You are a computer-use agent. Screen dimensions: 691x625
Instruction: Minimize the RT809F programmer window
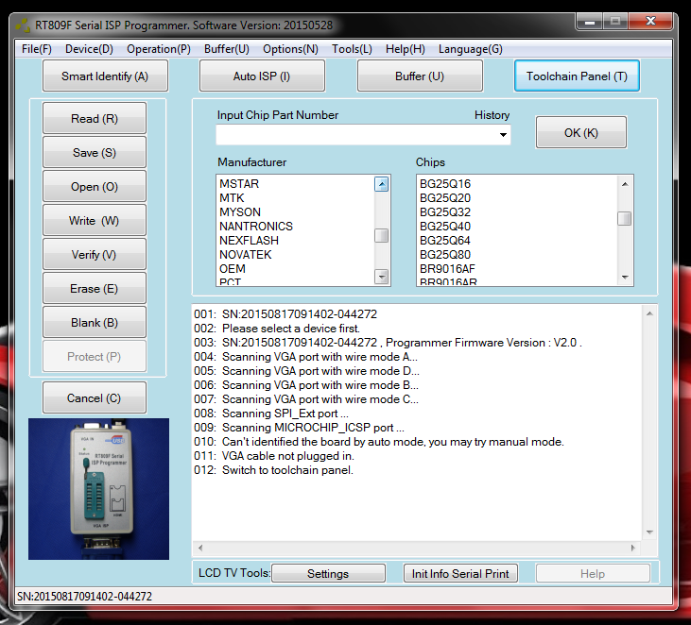(590, 21)
